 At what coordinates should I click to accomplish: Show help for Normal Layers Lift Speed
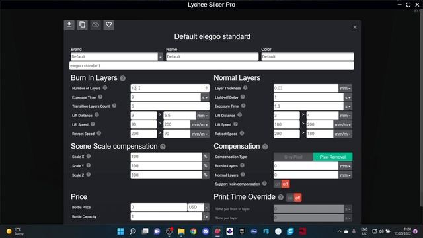click(235, 124)
